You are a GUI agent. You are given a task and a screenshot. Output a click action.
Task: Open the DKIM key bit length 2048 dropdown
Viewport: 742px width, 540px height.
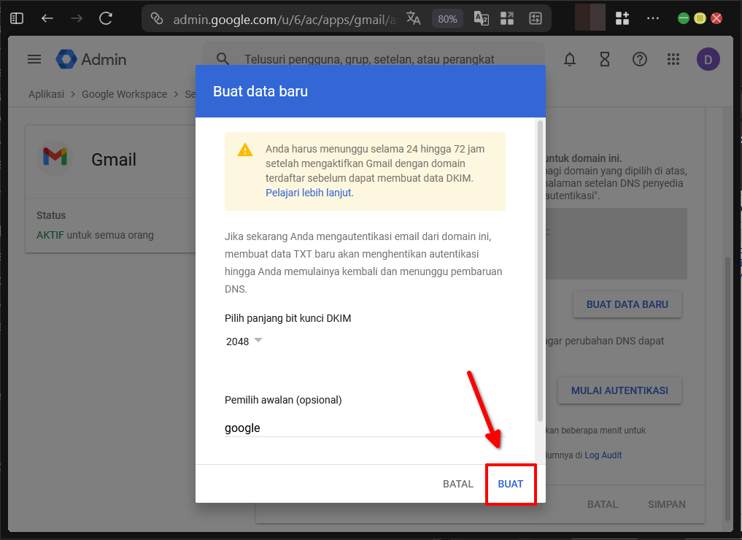[244, 341]
